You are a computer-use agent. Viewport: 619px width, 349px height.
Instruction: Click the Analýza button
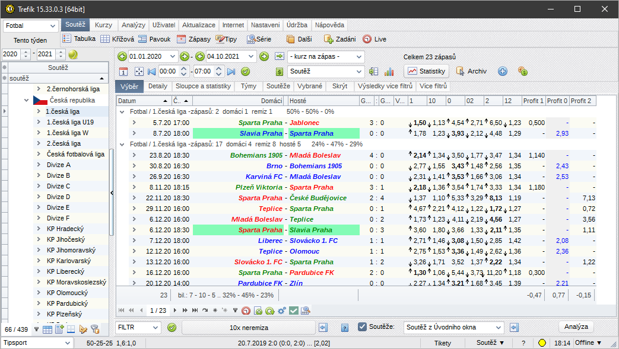click(x=576, y=327)
